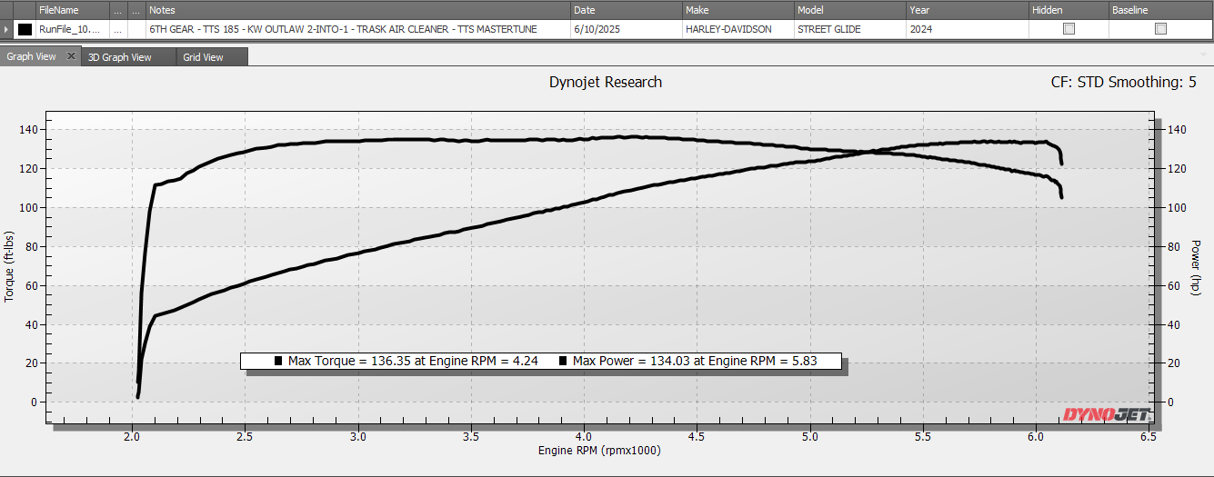Image resolution: width=1214 pixels, height=477 pixels.
Task: Click the Power (hp) axis label
Action: (1196, 267)
